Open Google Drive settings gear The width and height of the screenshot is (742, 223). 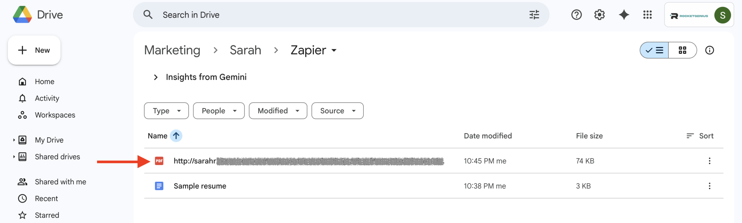pos(599,14)
